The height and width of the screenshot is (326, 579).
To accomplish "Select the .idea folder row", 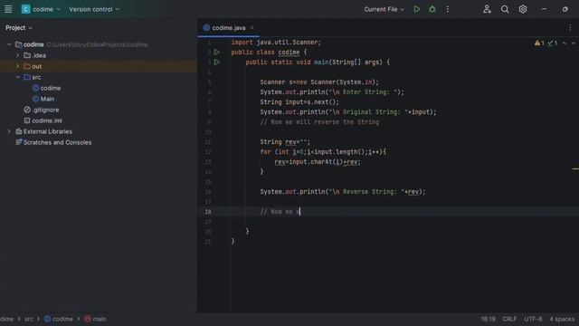I will click(99, 55).
